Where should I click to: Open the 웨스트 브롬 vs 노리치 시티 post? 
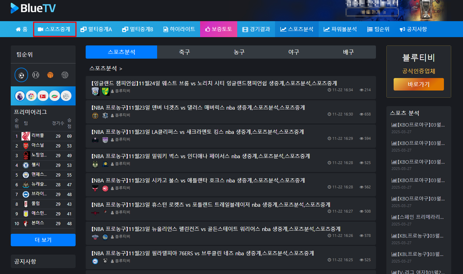231,87
